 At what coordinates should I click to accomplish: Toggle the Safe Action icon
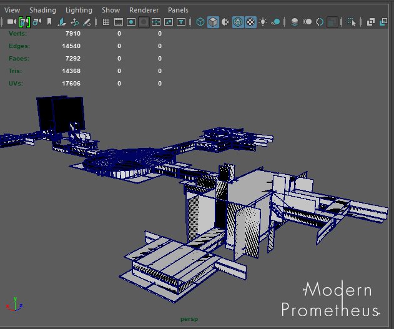[x=169, y=22]
